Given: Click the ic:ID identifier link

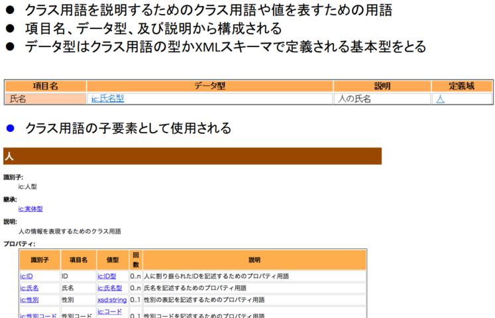Looking at the screenshot, I should pyautogui.click(x=27, y=276).
